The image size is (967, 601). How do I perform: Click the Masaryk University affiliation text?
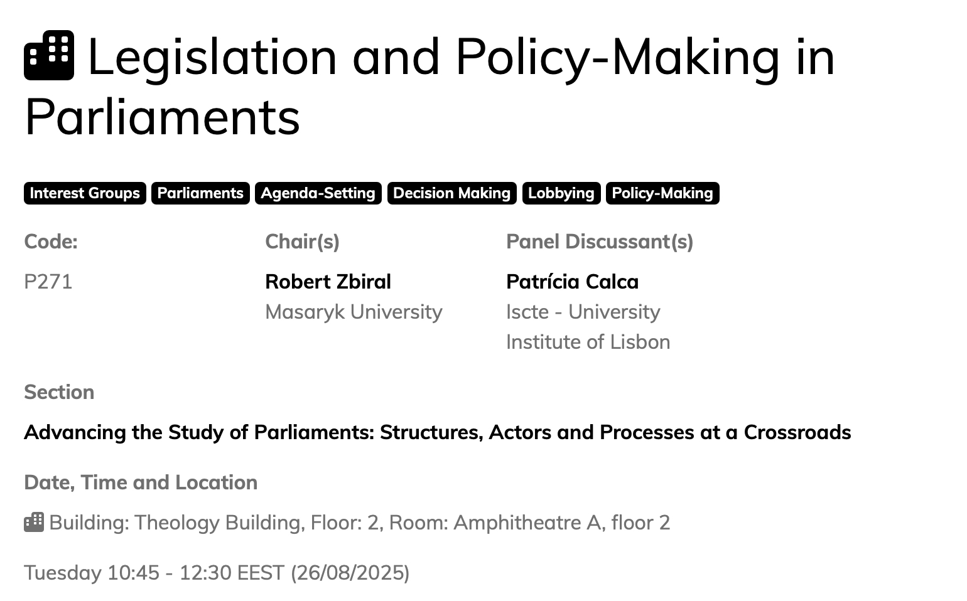click(354, 312)
